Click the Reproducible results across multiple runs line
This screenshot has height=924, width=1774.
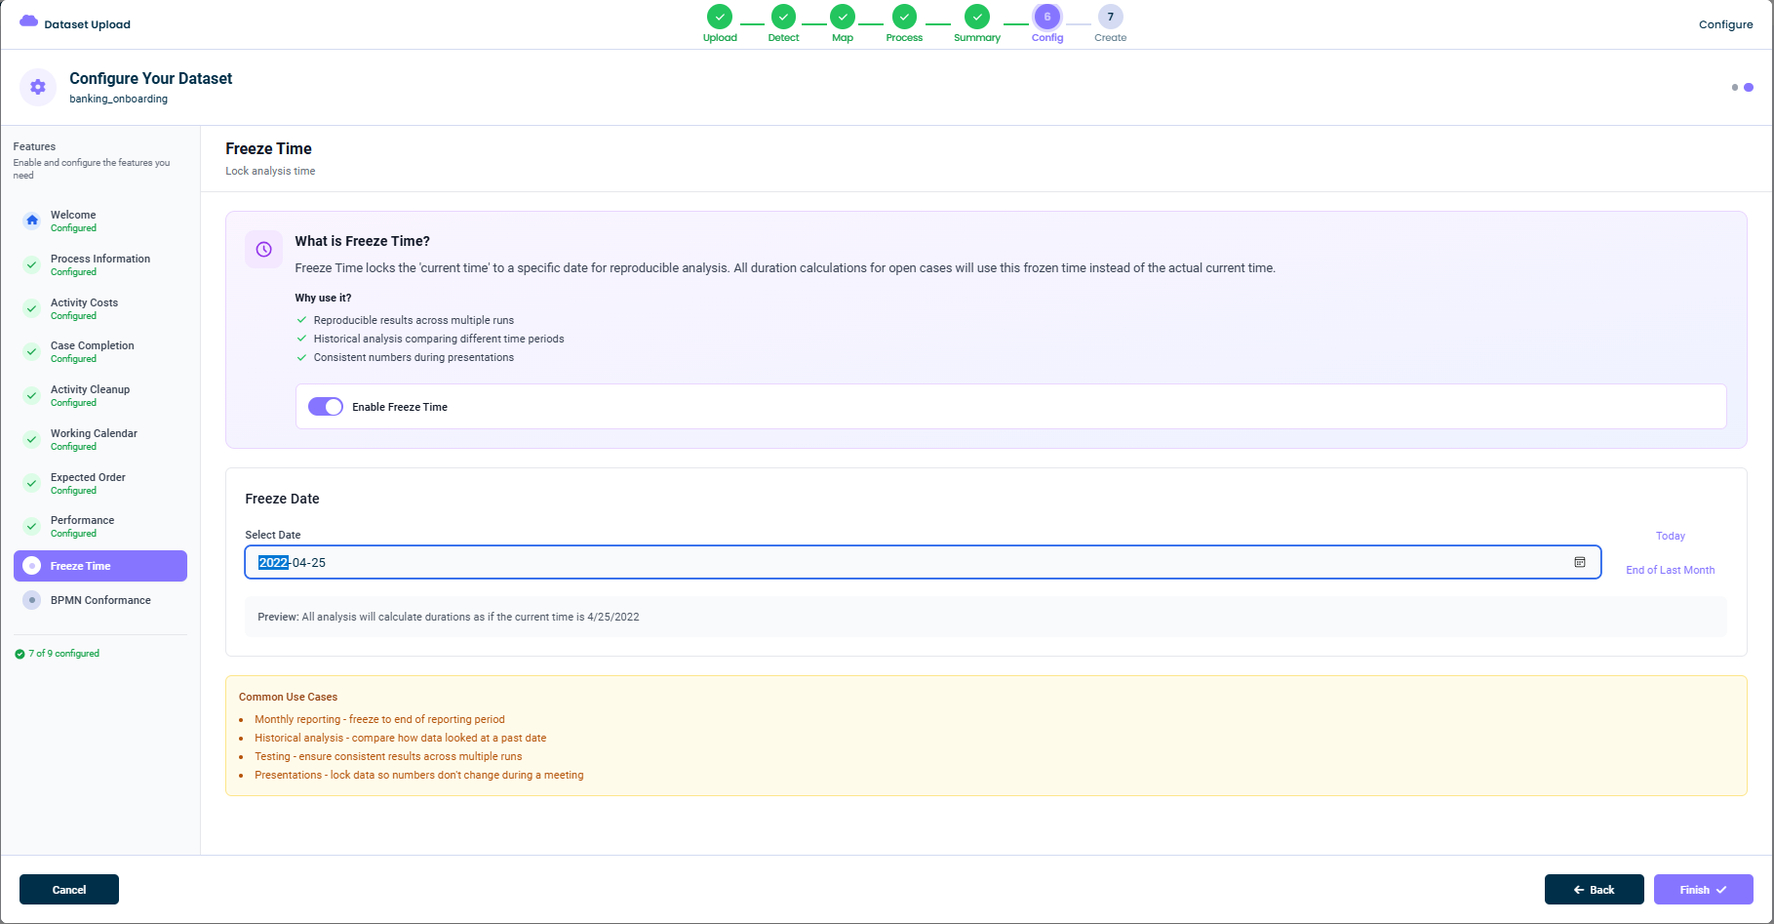click(x=414, y=320)
